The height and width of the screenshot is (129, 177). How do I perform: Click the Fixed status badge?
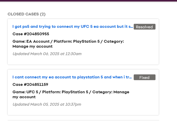[145, 77]
